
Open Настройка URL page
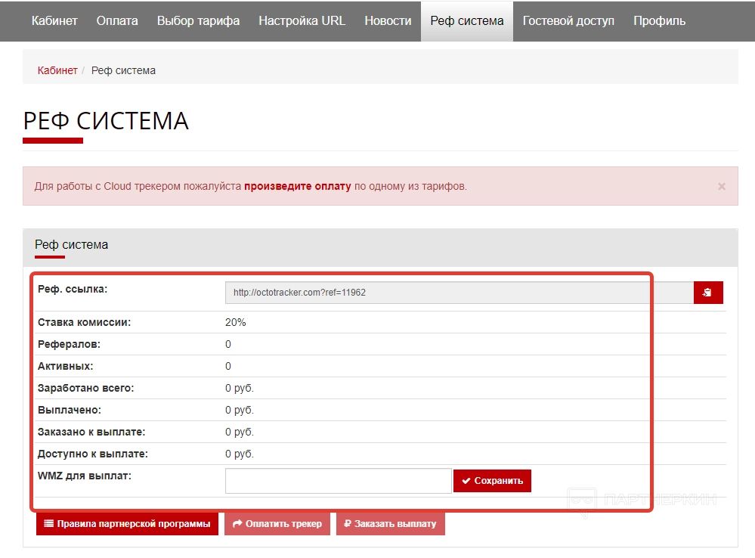pyautogui.click(x=302, y=20)
